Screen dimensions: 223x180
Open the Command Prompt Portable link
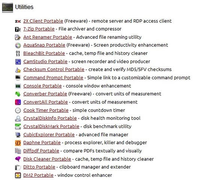point(53,78)
